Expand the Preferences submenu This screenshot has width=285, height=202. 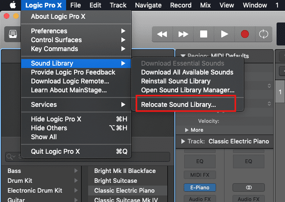click(76, 31)
